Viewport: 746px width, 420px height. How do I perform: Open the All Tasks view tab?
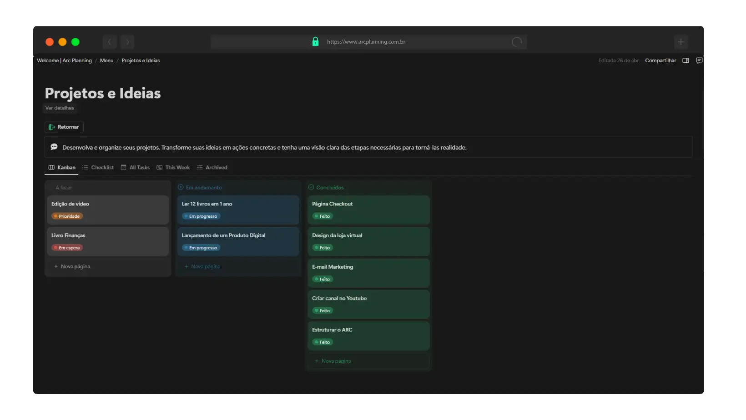[x=135, y=168]
